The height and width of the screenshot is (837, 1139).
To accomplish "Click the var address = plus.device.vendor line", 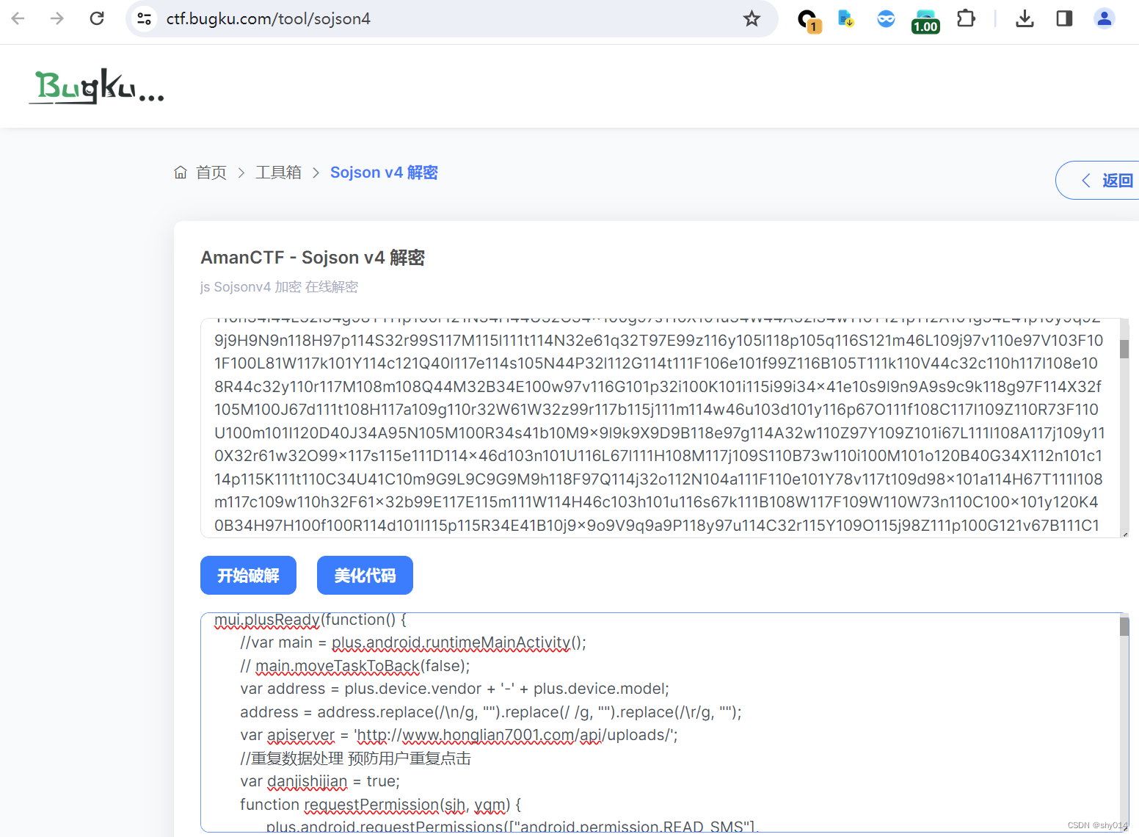I will pyautogui.click(x=454, y=689).
